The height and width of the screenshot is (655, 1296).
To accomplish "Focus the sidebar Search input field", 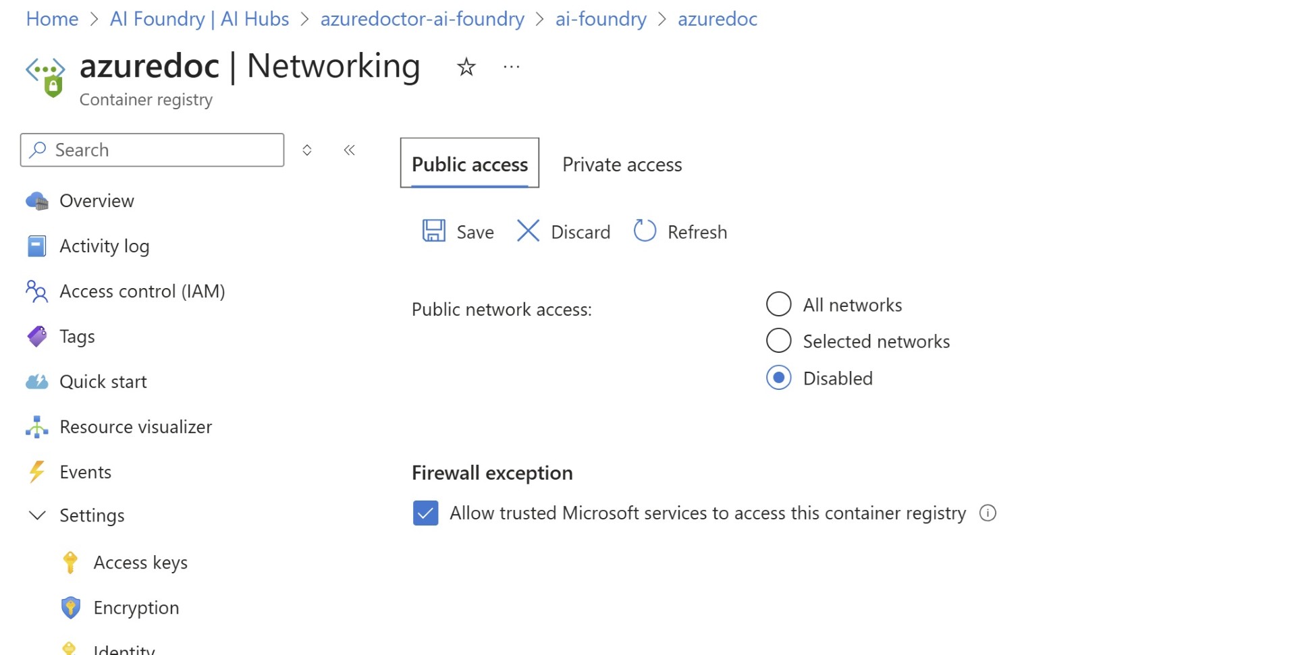I will coord(152,150).
